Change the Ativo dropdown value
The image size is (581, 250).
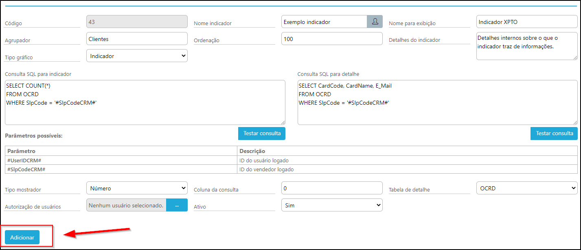pos(332,205)
